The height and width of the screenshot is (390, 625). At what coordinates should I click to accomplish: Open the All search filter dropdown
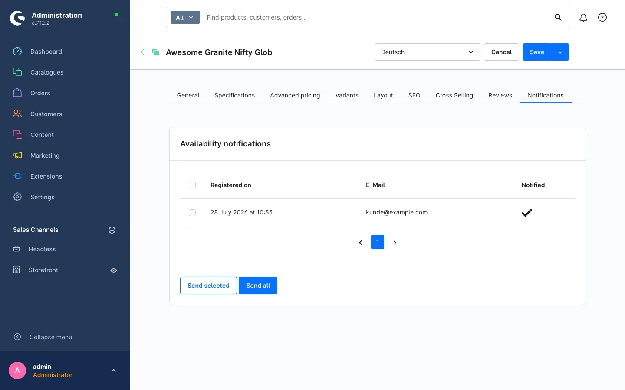[185, 17]
